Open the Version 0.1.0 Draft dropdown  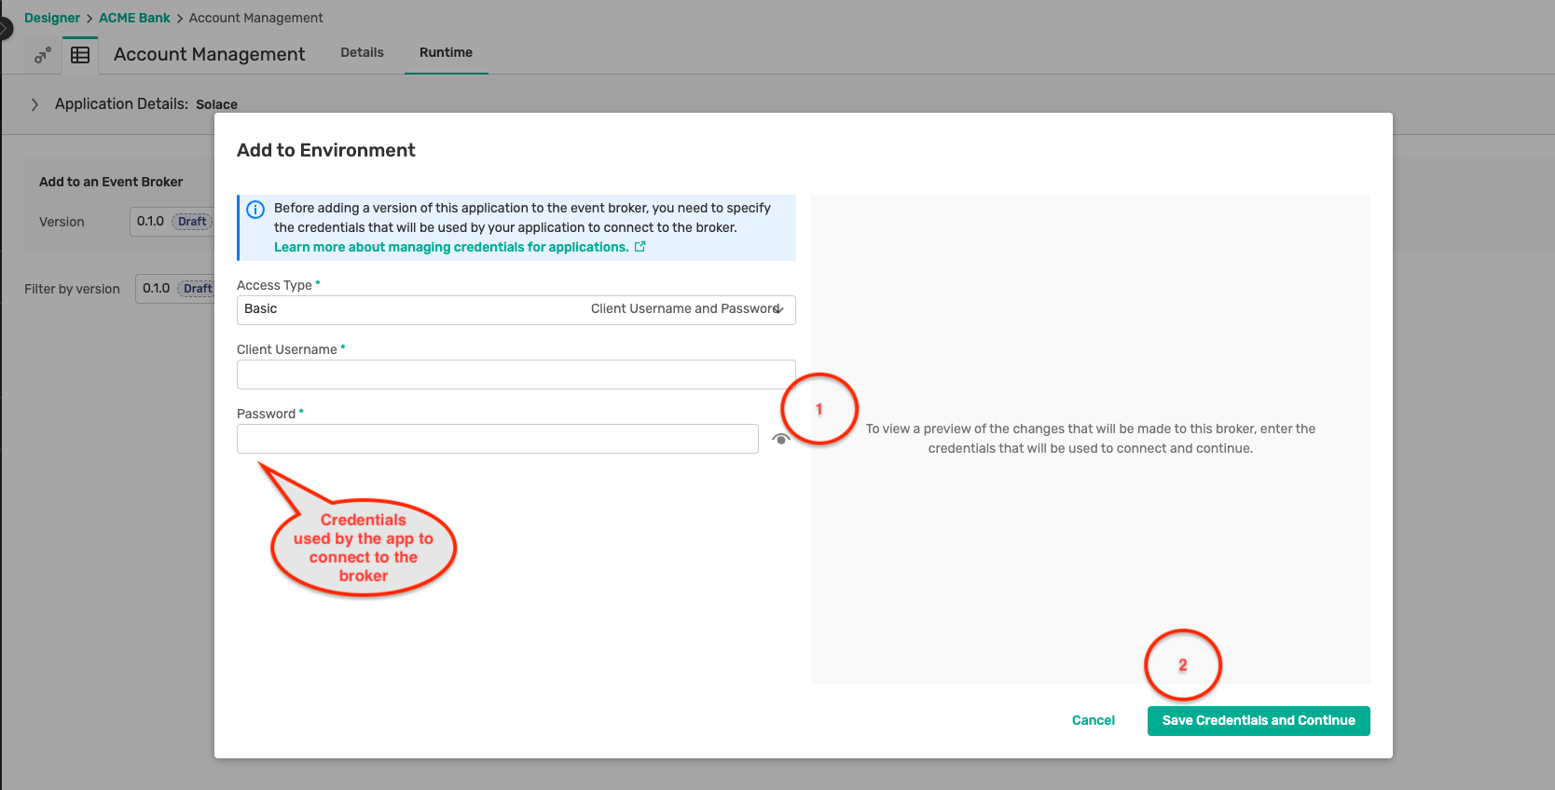[172, 222]
